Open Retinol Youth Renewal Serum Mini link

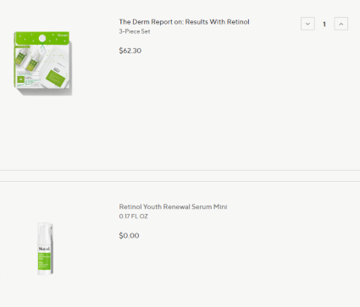click(x=173, y=206)
